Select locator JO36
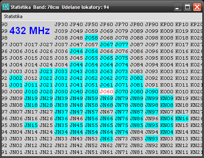204x158 pixels. pos(61,51)
